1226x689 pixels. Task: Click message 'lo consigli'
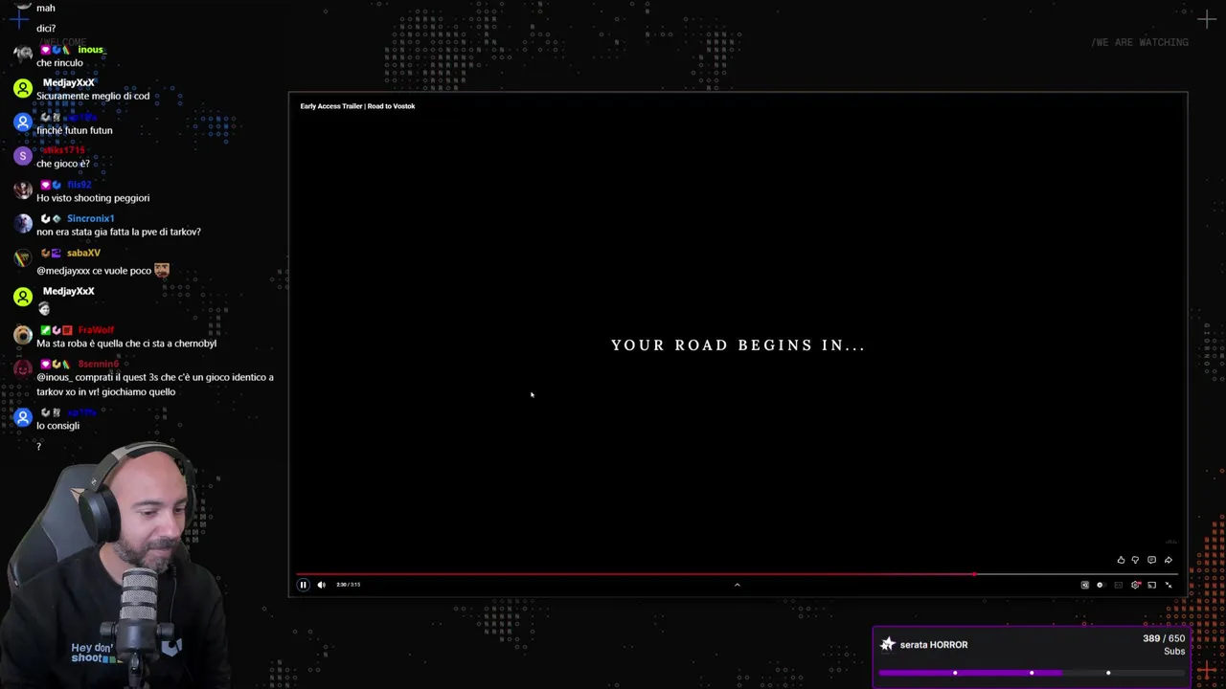(57, 426)
